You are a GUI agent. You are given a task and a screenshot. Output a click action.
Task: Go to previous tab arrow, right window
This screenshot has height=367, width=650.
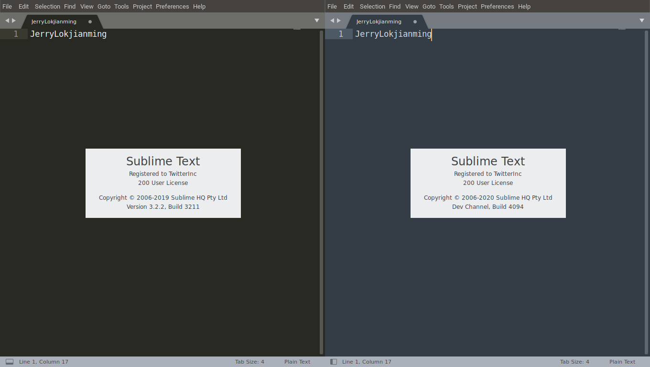tap(332, 21)
